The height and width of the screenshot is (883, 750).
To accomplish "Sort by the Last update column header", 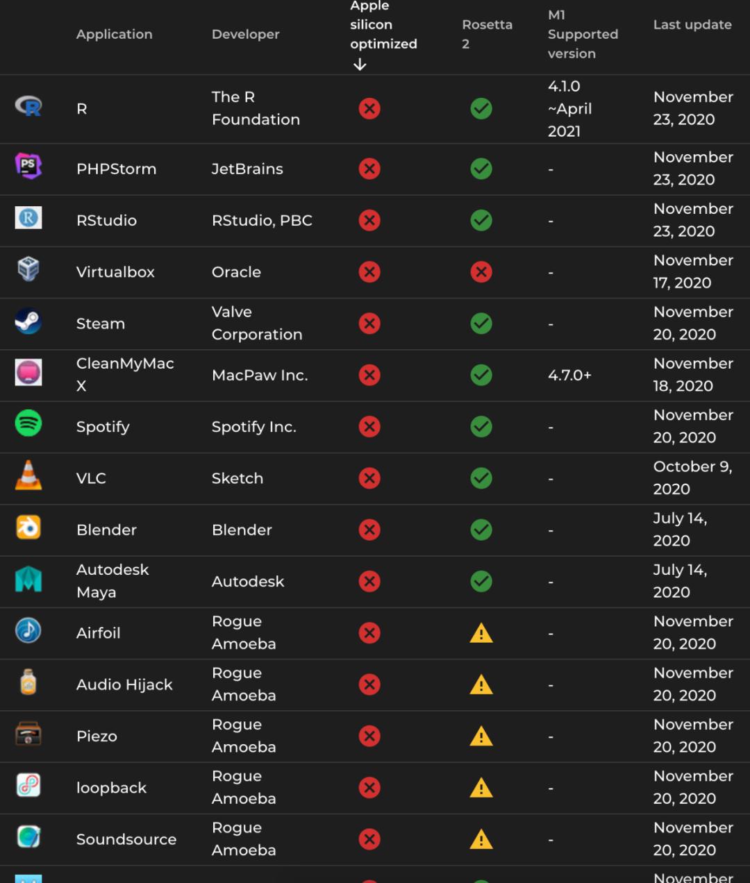I will click(x=692, y=25).
